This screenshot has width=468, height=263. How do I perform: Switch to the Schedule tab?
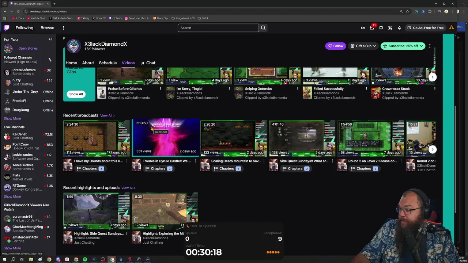click(x=108, y=63)
